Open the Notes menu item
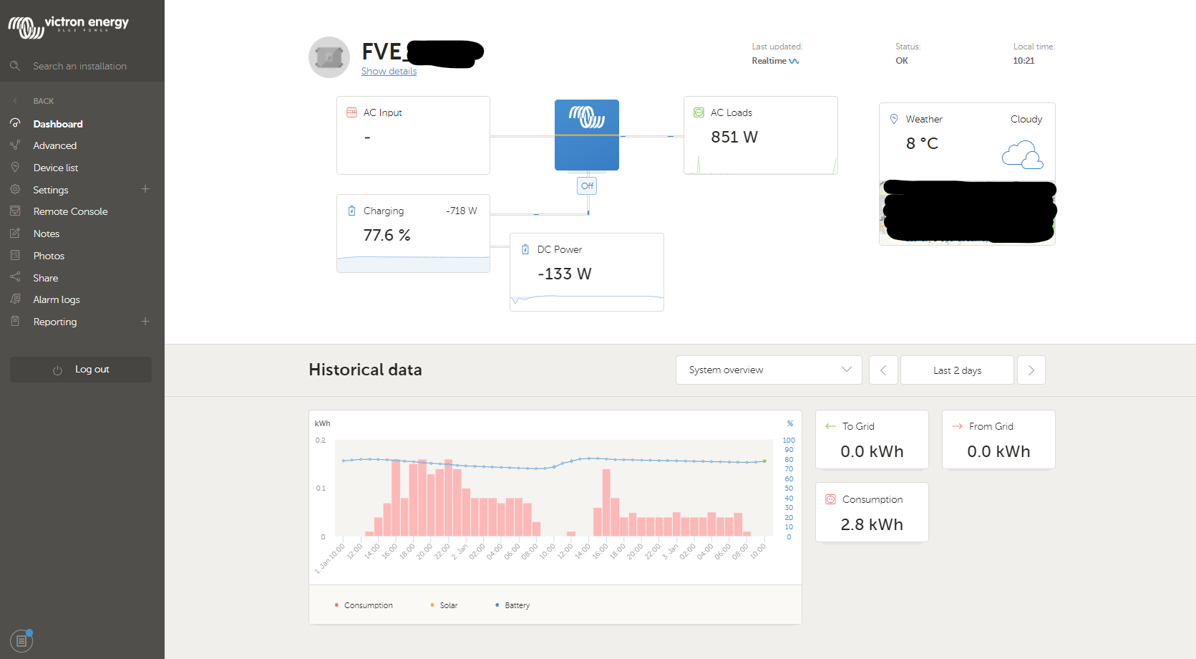 [x=47, y=234]
